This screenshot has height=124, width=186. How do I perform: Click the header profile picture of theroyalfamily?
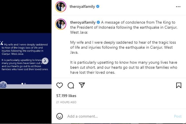pyautogui.click(x=61, y=7)
